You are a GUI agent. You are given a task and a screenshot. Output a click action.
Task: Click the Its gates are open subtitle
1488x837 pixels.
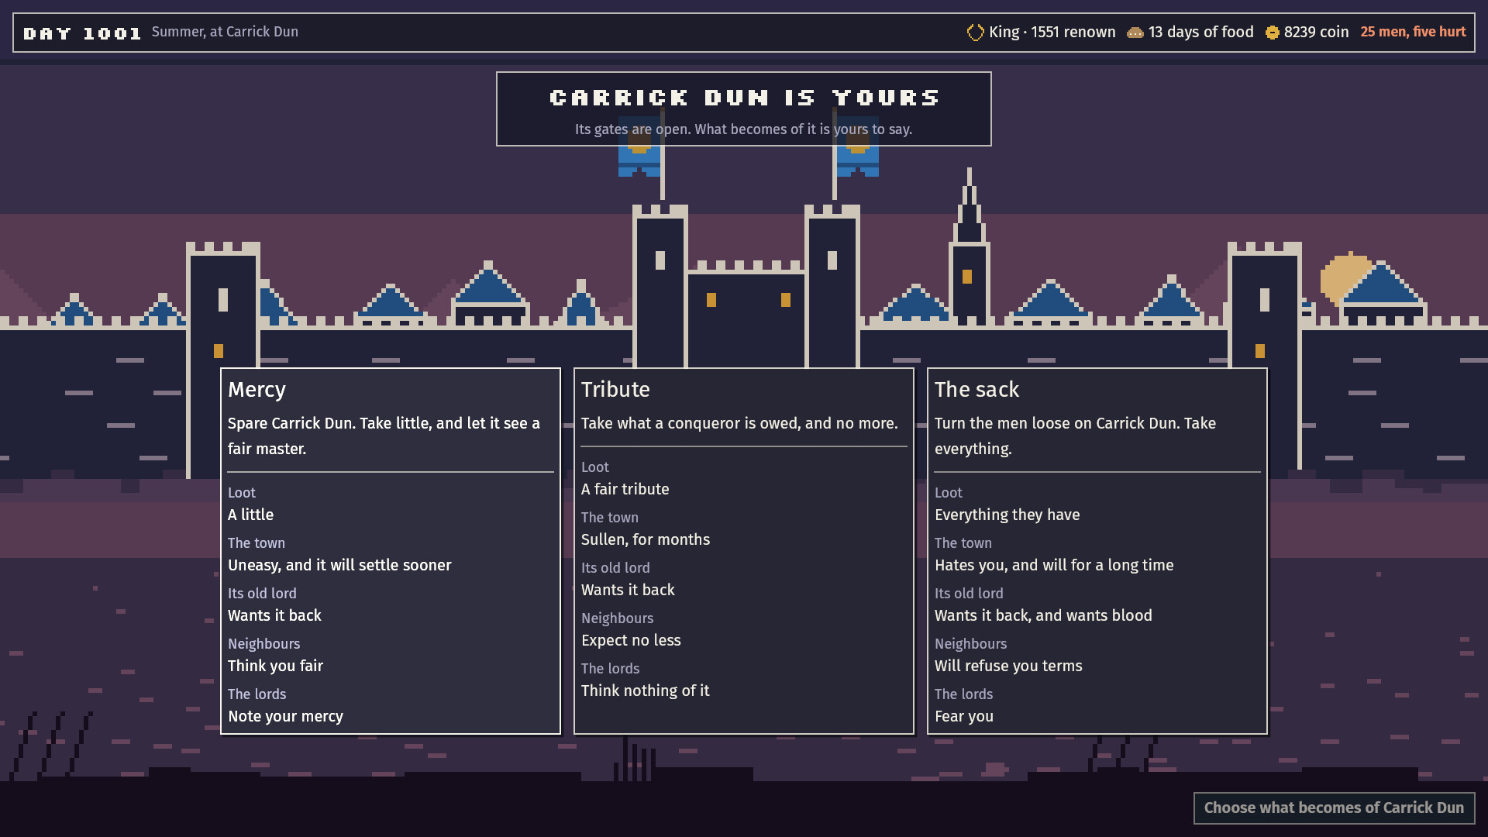tap(744, 129)
